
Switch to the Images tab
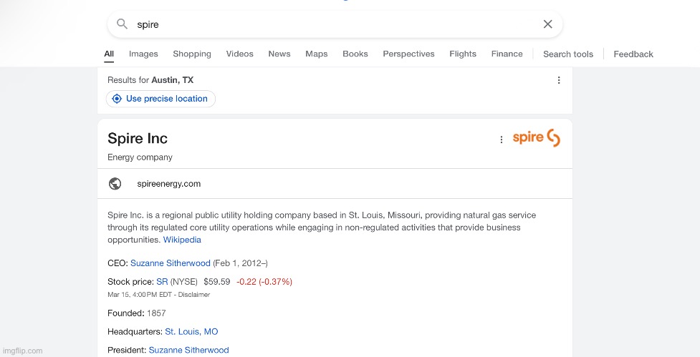click(x=143, y=54)
